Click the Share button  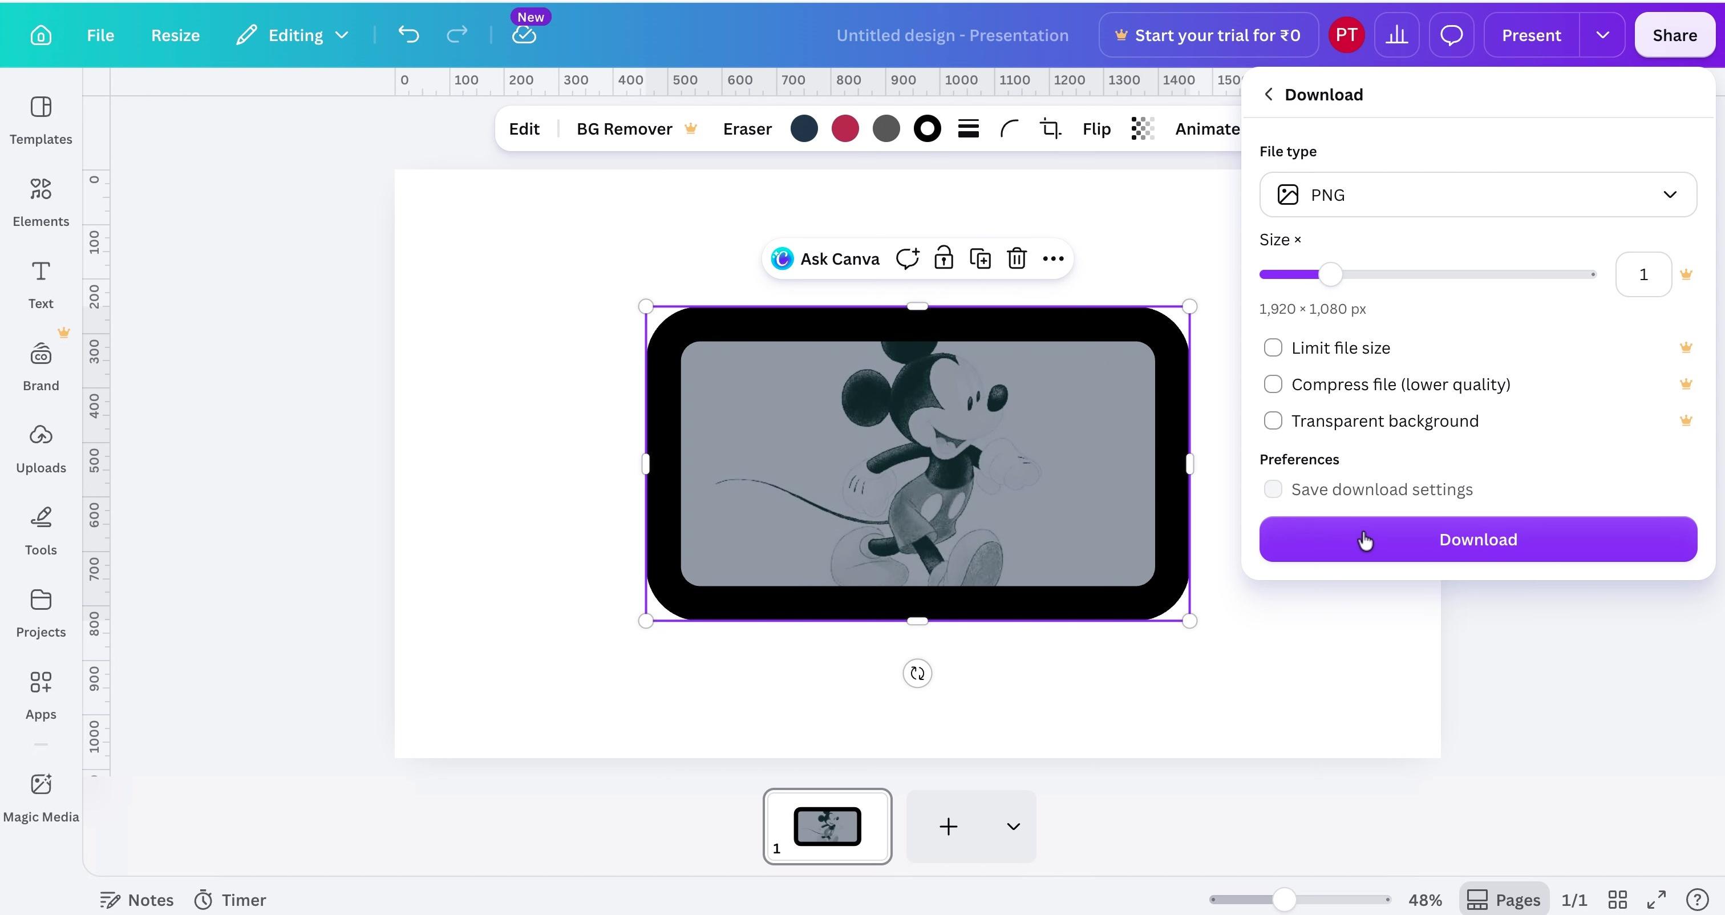(1674, 35)
